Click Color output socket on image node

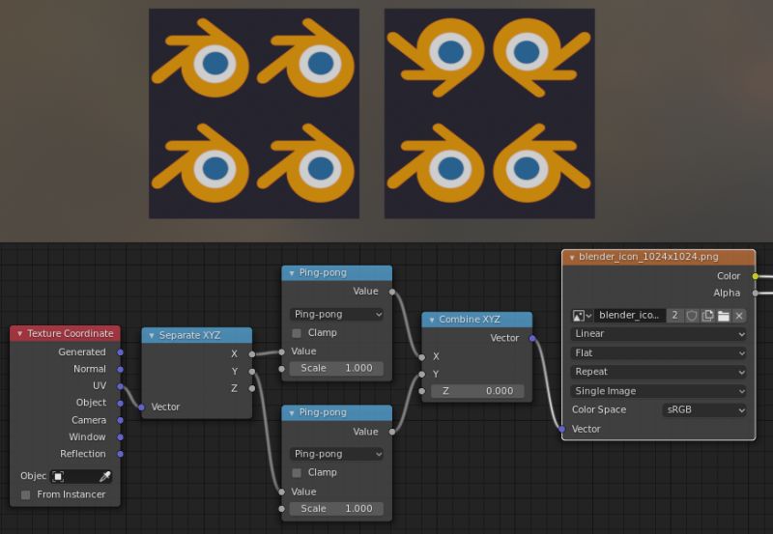tap(756, 276)
